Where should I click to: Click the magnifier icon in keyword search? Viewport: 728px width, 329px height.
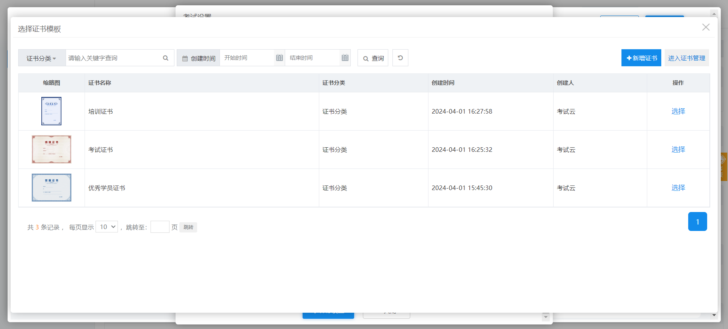166,58
